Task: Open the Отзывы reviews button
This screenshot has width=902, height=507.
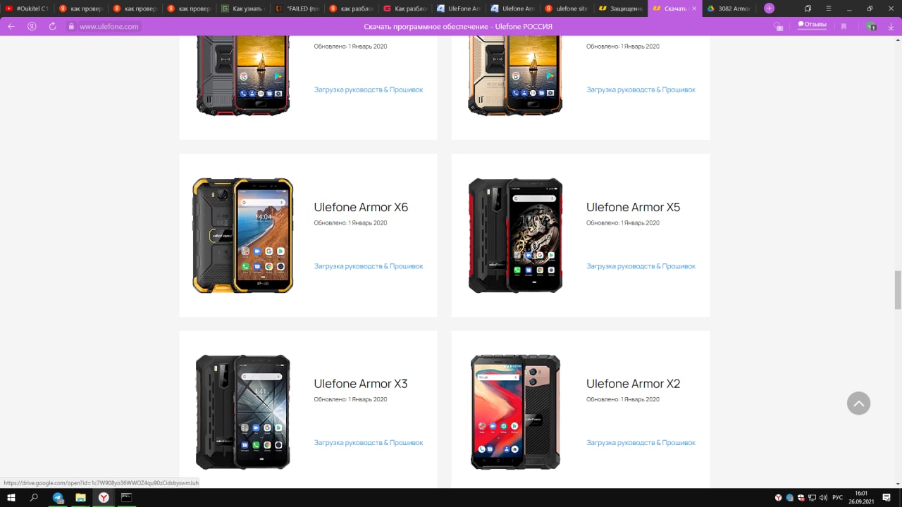Action: pyautogui.click(x=812, y=25)
